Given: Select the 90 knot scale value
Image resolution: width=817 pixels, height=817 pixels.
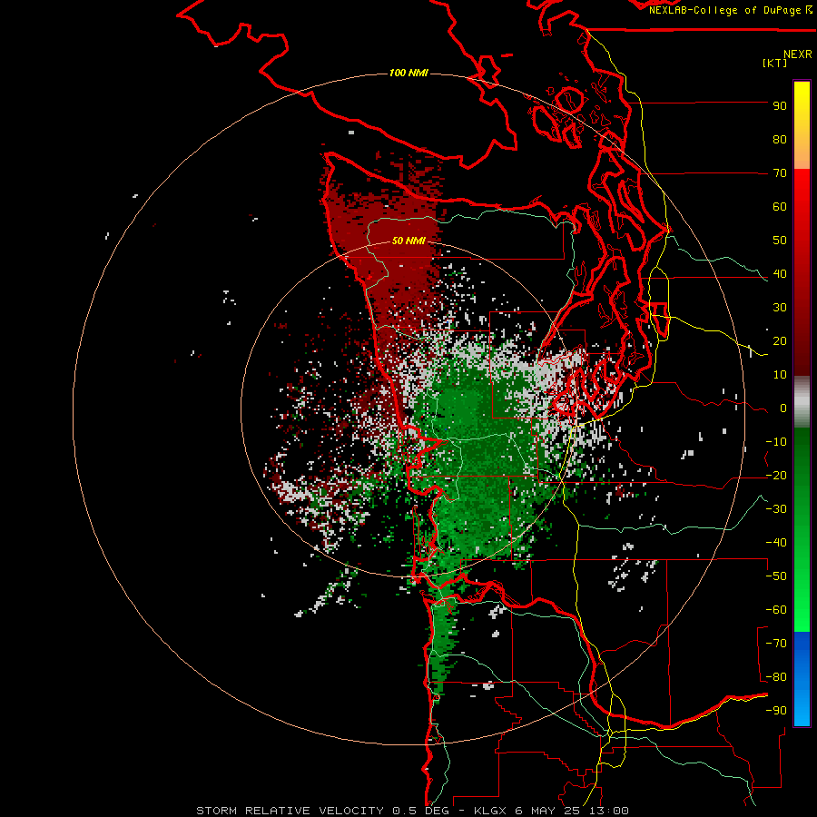Looking at the screenshot, I should click(780, 106).
